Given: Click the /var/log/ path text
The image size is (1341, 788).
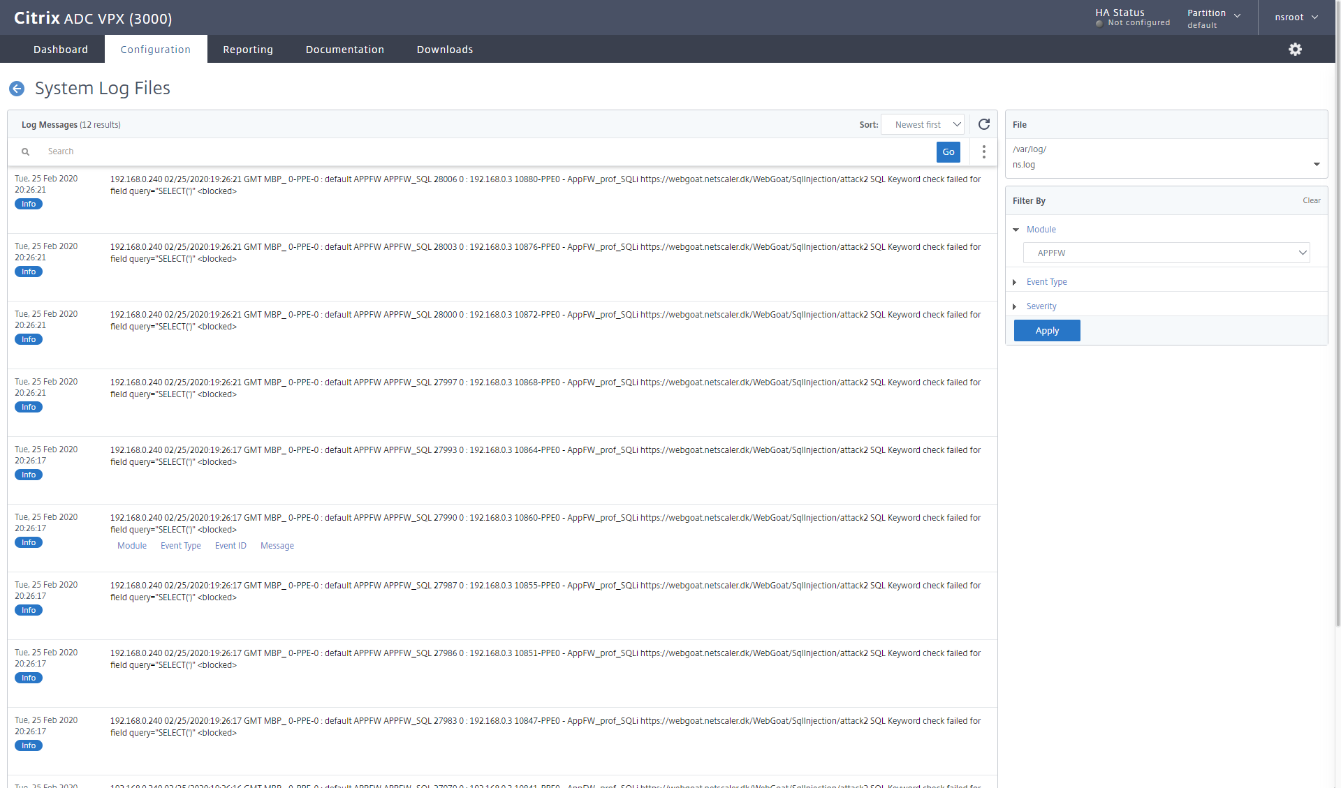Looking at the screenshot, I should (x=1029, y=149).
